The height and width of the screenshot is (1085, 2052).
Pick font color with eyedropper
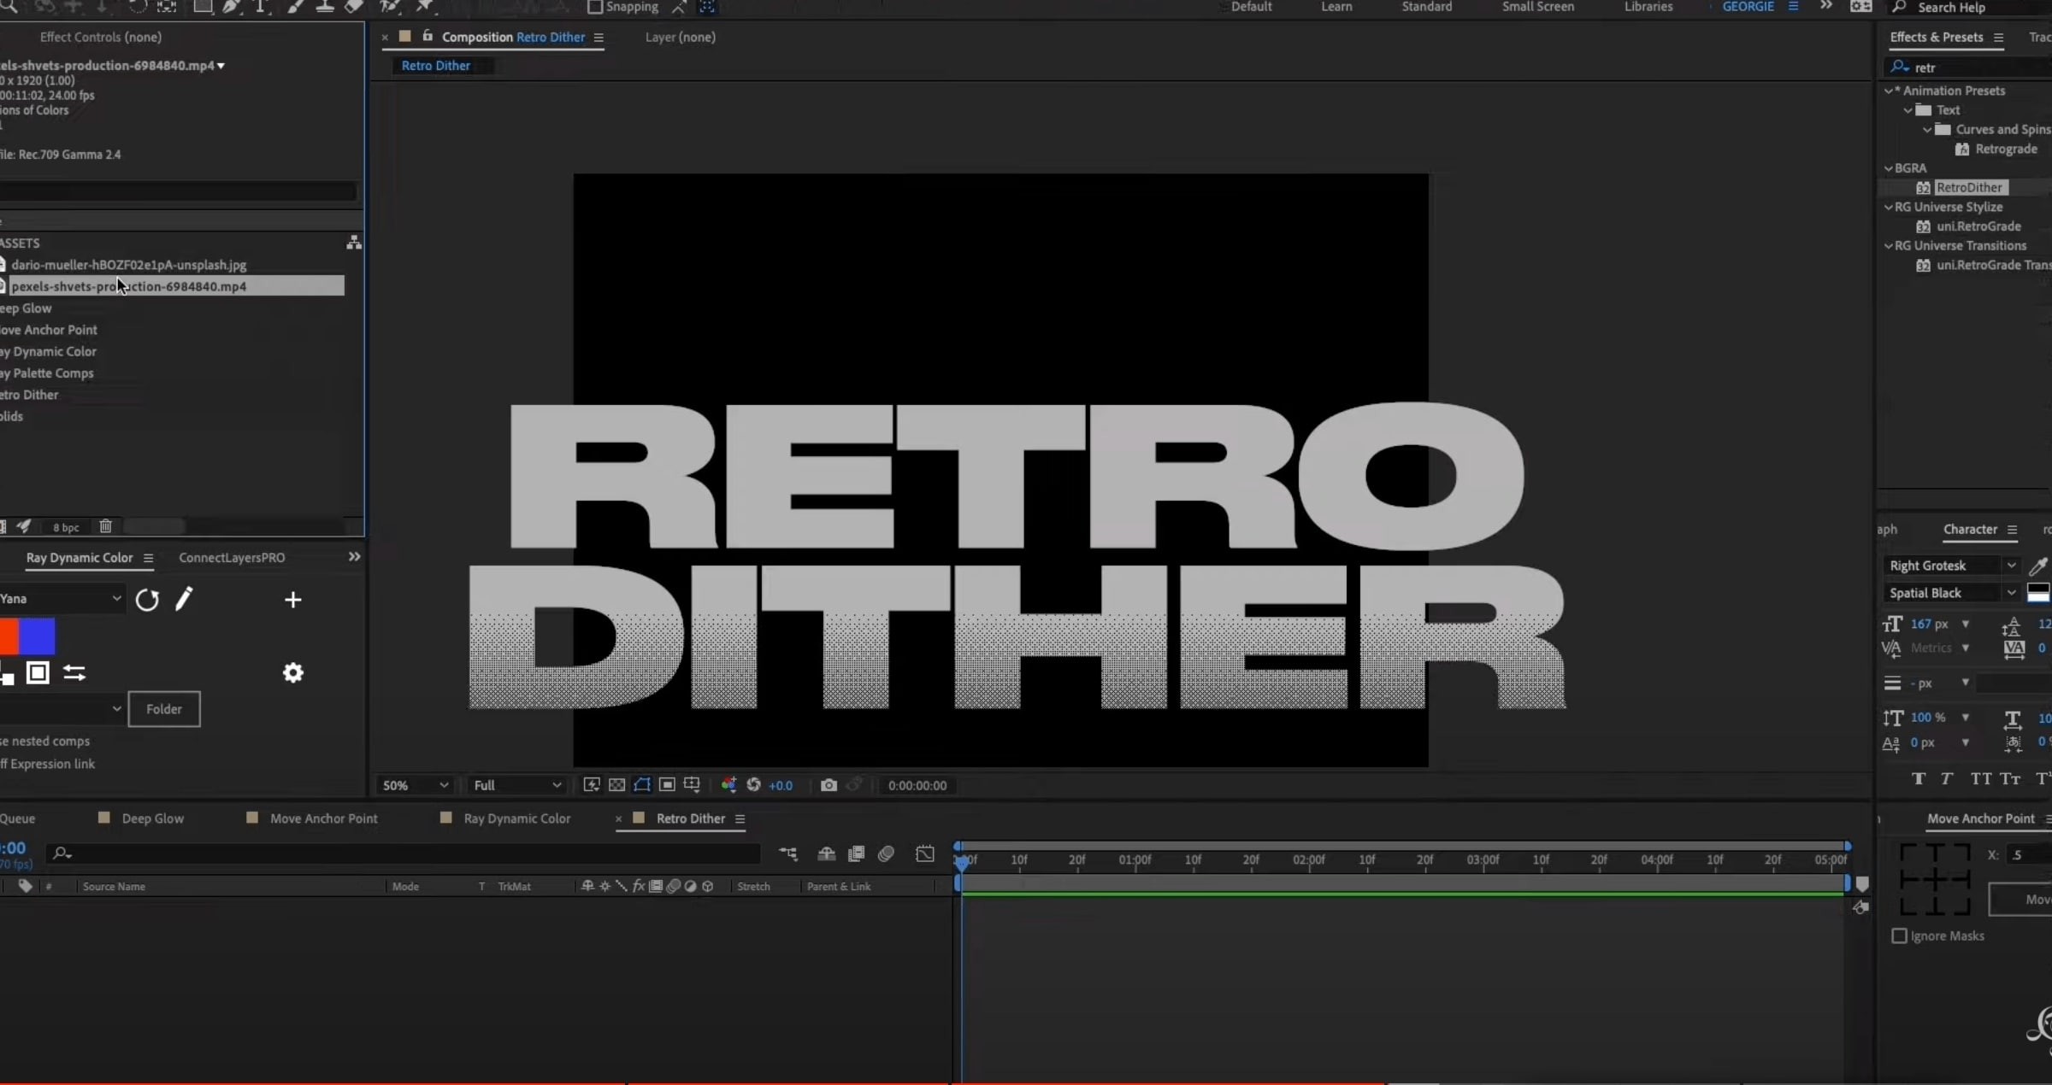coord(2038,566)
